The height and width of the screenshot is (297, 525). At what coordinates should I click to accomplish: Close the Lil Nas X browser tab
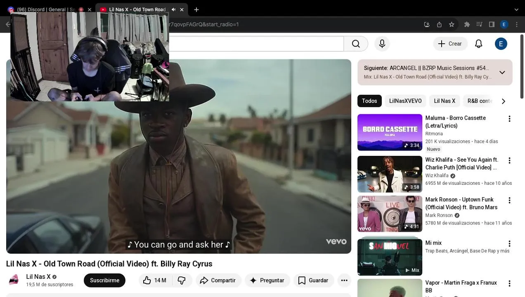(x=182, y=9)
